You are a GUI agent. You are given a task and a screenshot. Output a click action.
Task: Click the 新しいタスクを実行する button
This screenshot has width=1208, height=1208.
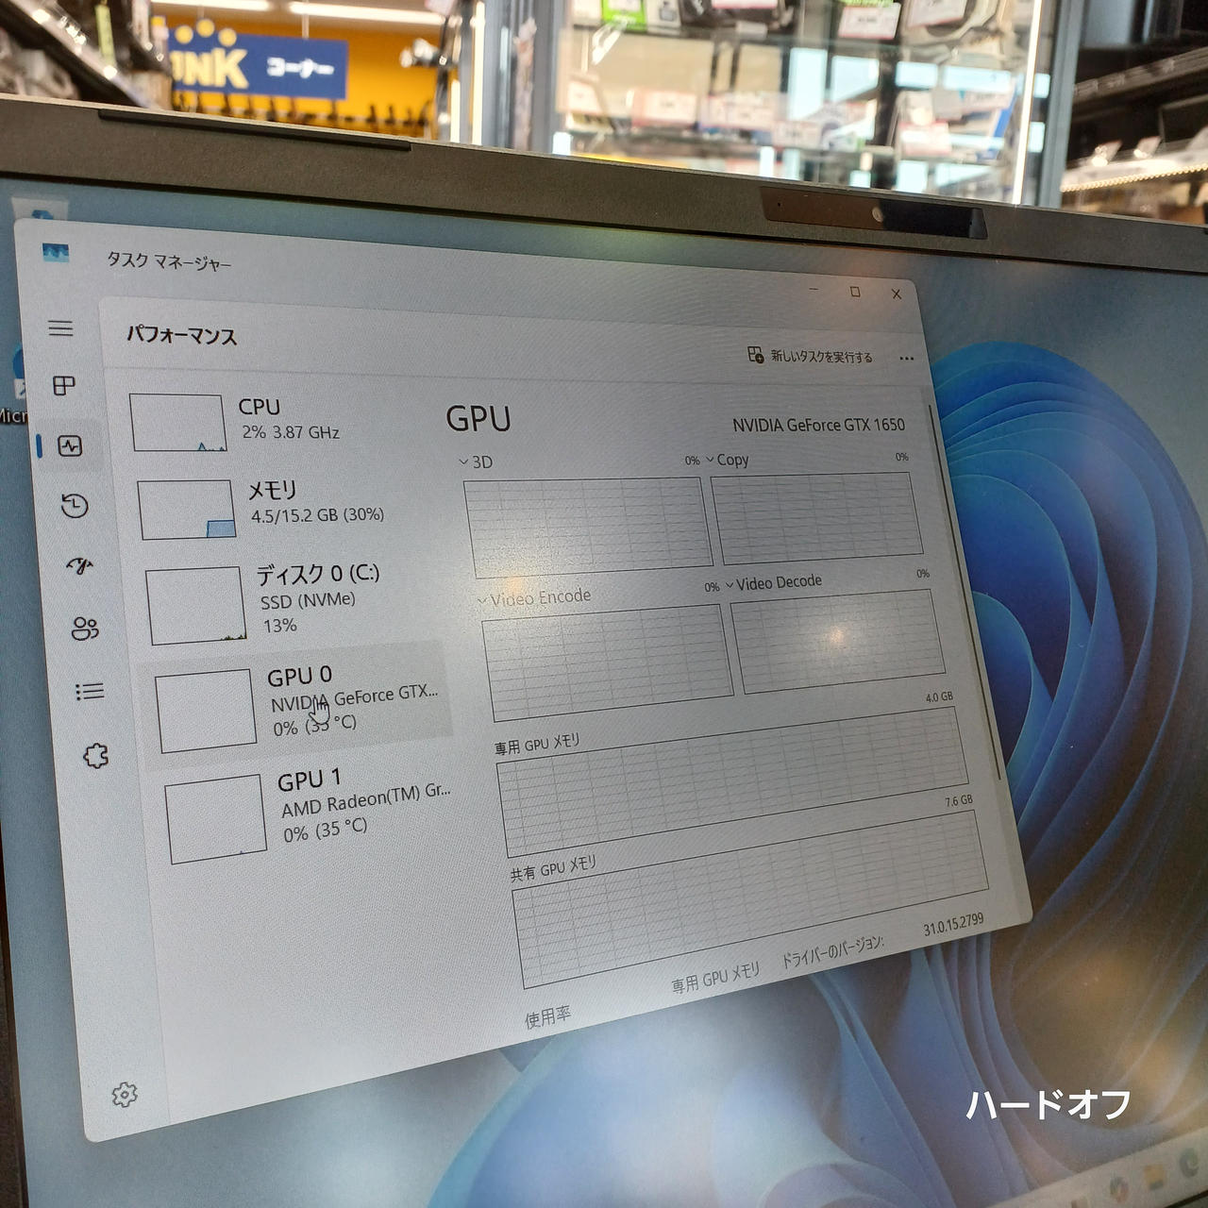[x=810, y=356]
